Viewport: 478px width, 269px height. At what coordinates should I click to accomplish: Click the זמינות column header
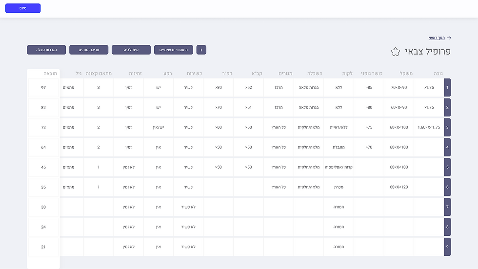[x=136, y=74]
